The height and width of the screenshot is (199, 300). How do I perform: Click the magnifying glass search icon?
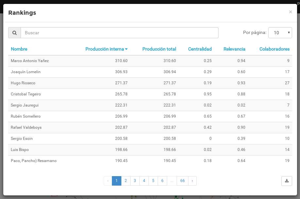(14, 33)
